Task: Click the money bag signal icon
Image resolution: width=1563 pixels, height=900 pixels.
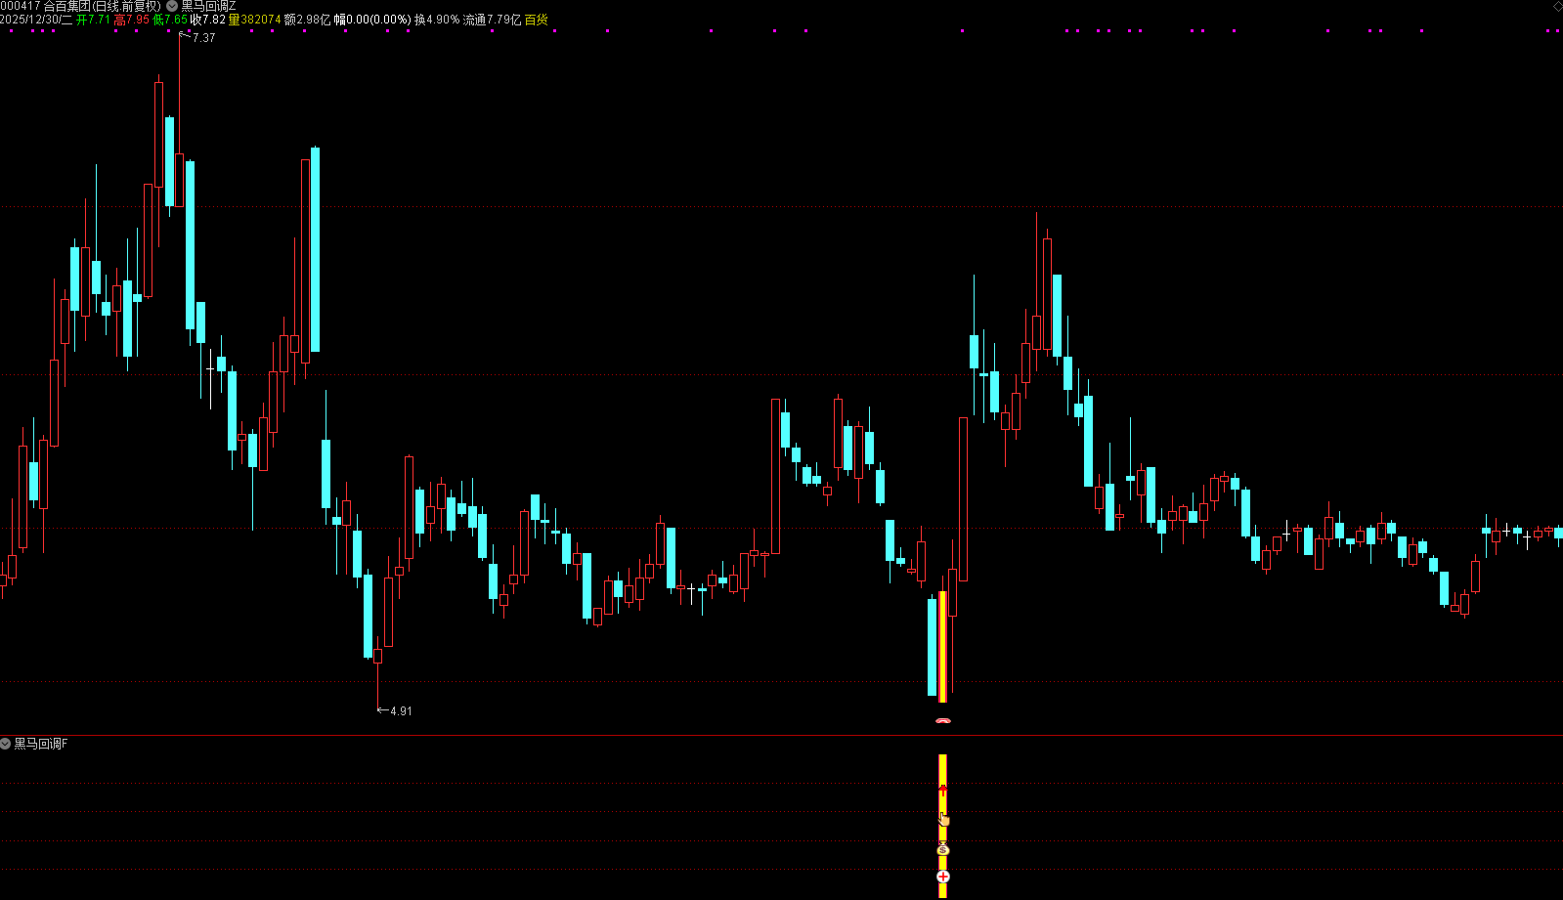Action: [x=942, y=849]
